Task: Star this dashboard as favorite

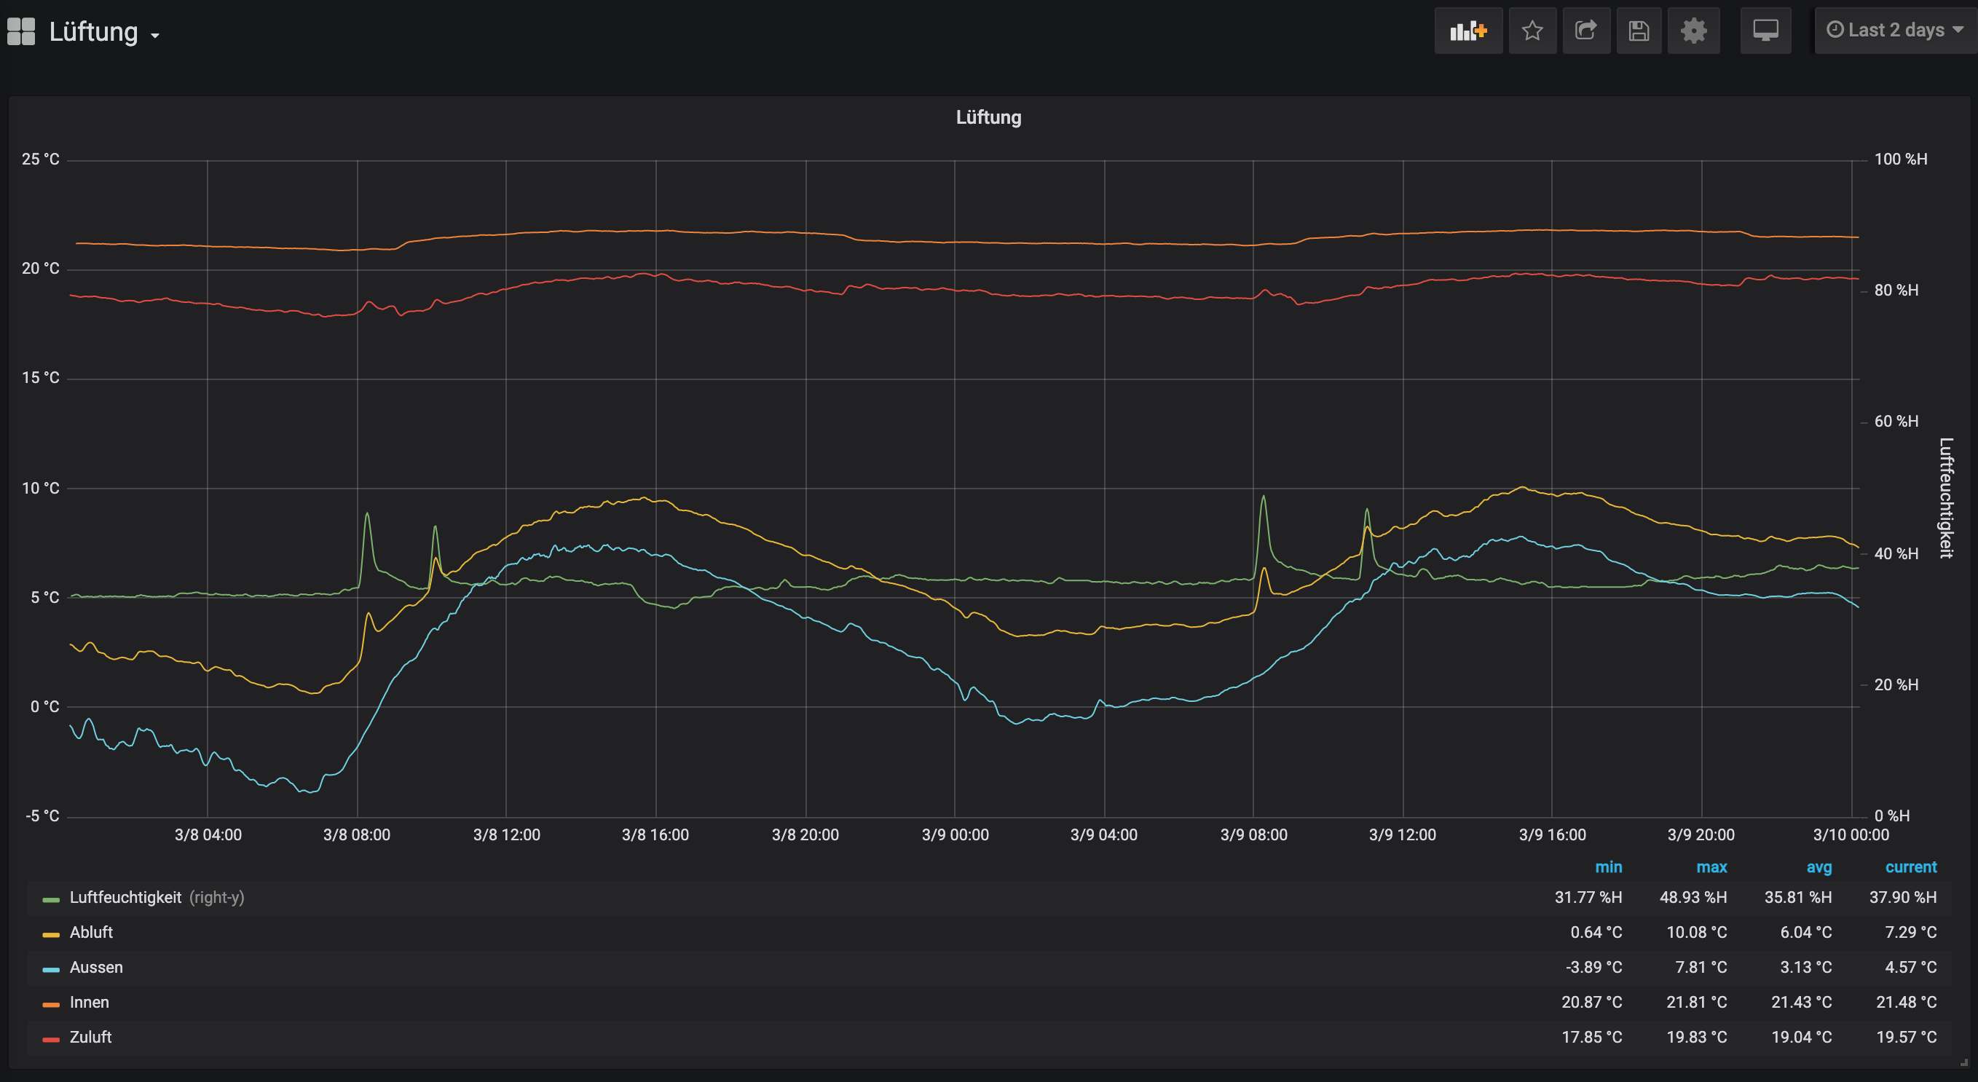Action: pos(1532,31)
